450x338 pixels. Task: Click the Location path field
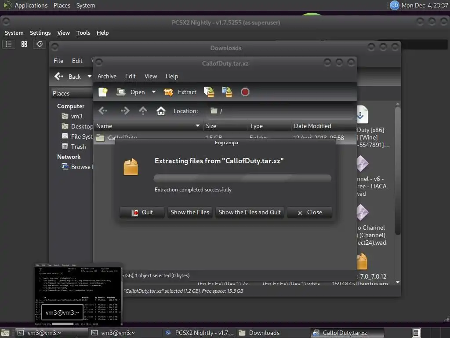point(280,111)
